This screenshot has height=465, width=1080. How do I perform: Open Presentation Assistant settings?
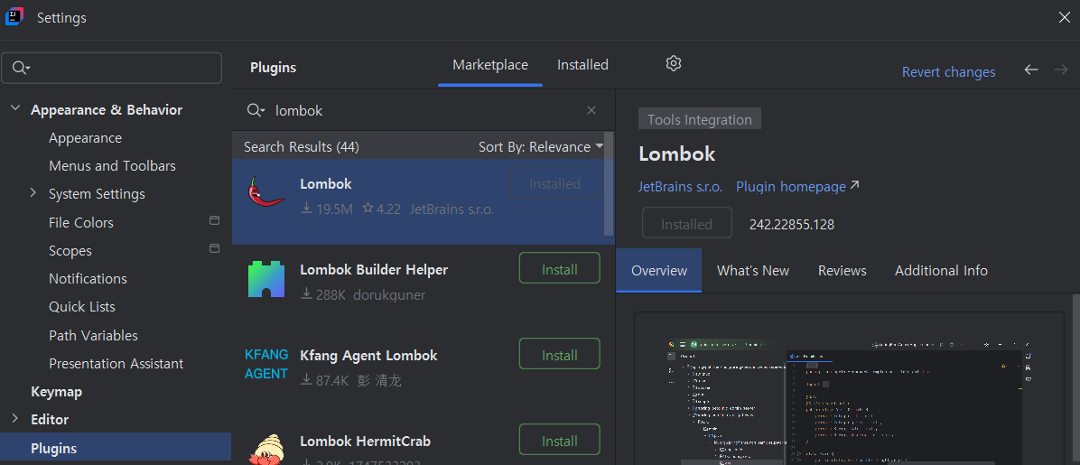pos(116,363)
